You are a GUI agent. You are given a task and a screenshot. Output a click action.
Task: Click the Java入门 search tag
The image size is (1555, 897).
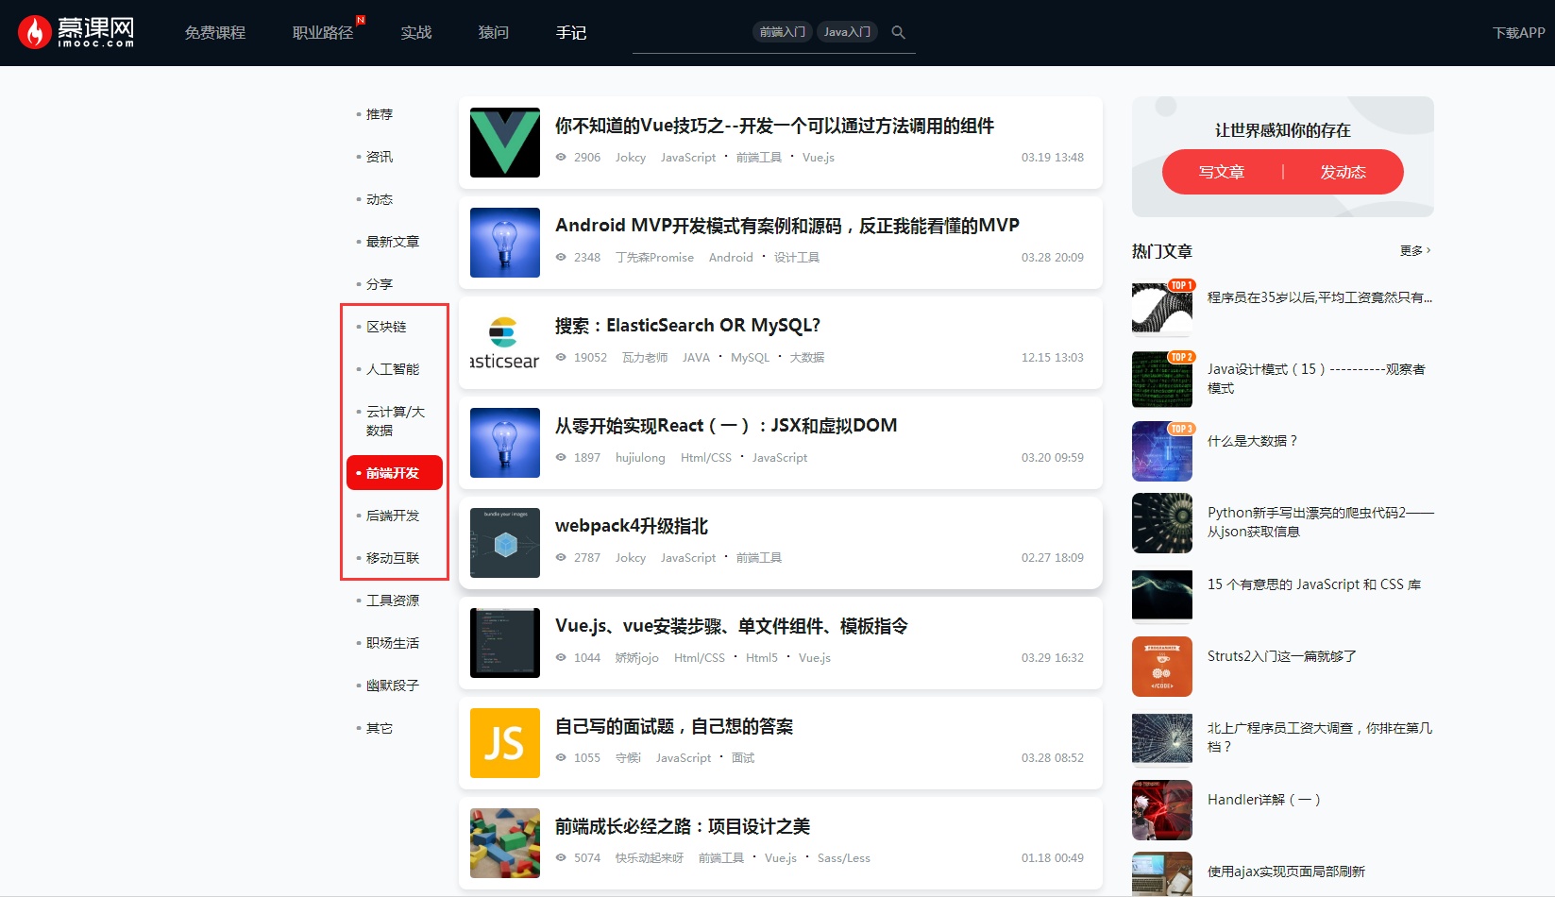pos(847,31)
